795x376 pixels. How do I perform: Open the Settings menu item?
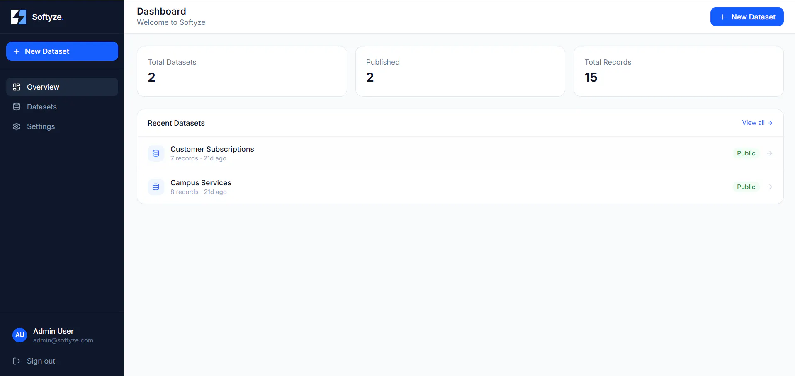click(62, 126)
